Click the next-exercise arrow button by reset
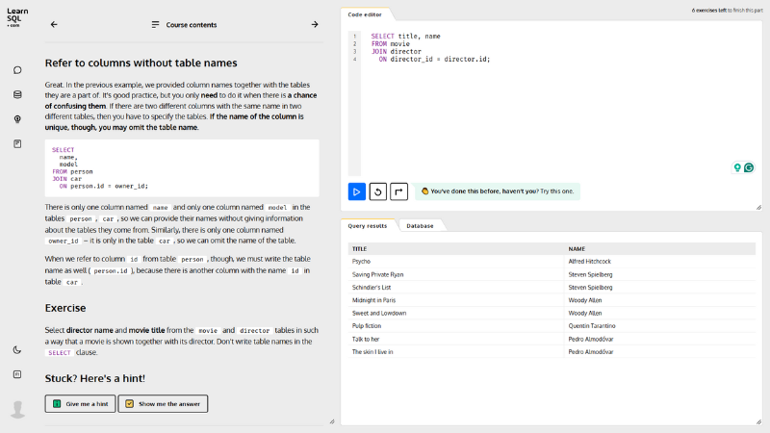The height and width of the screenshot is (433, 770). 398,191
